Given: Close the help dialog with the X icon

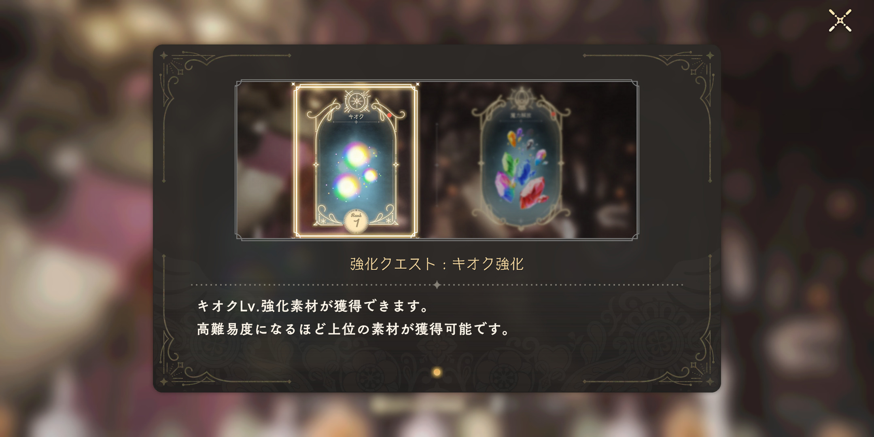Looking at the screenshot, I should [840, 20].
